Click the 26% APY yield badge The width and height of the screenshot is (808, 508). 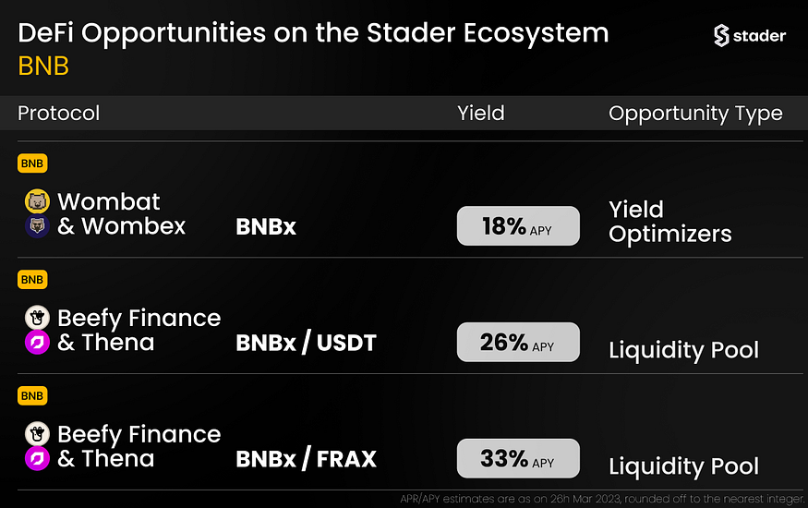[x=518, y=342]
